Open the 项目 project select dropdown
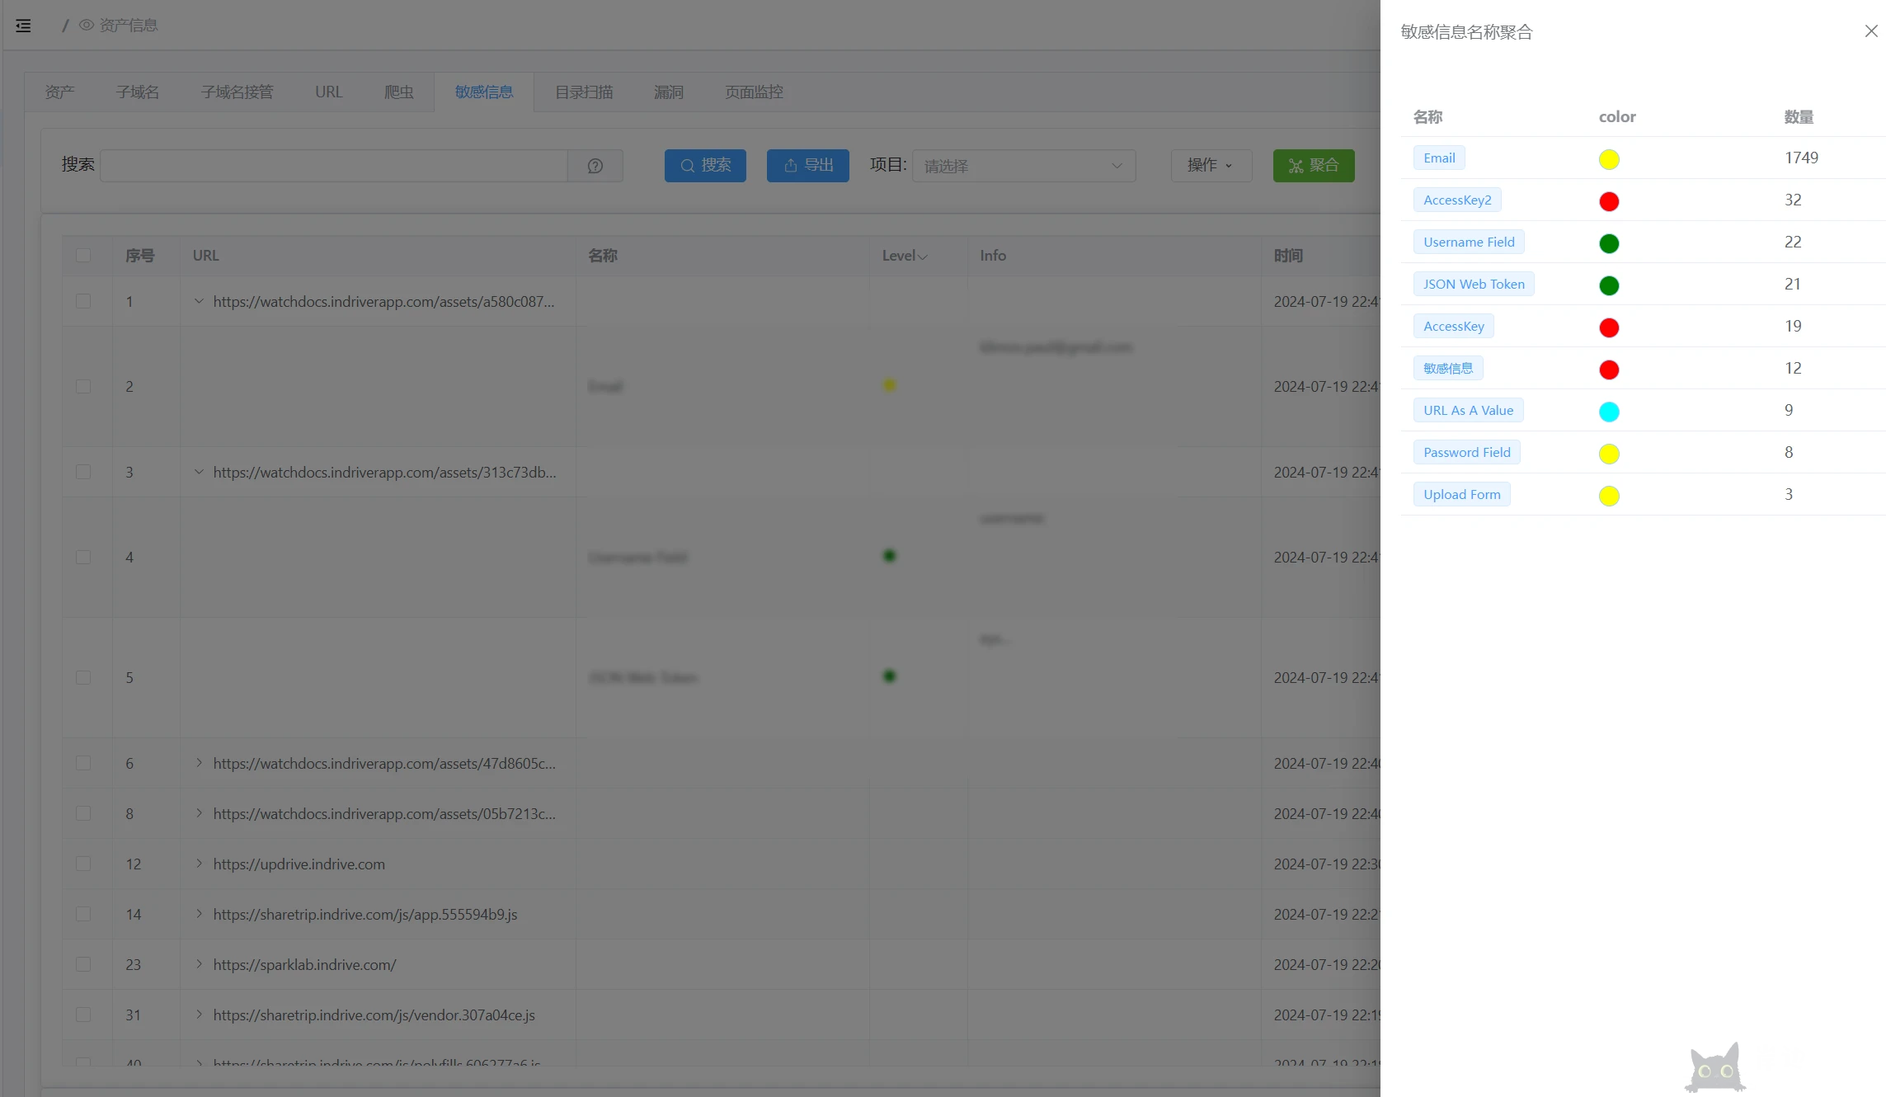 (1023, 166)
